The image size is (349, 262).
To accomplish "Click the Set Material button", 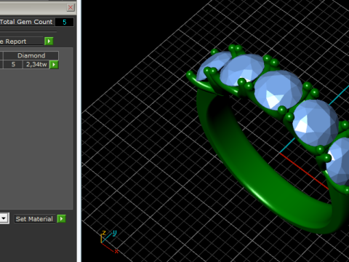I will tap(34, 219).
